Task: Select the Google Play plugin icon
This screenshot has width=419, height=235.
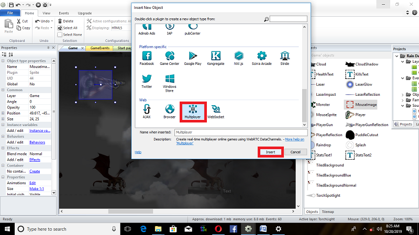Action: [x=193, y=56]
